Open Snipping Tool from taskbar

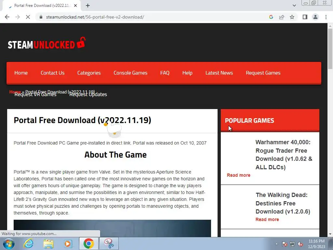[109, 243]
